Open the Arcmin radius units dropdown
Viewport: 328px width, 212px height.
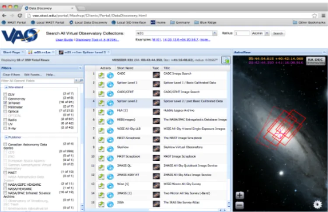[x=267, y=33]
